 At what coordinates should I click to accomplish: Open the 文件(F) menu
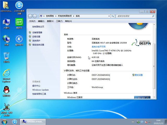click(x=32, y=21)
